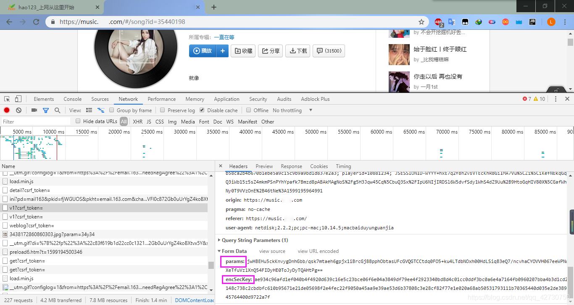This screenshot has height=305, width=574.
Task: Open the orange L profile avatar
Action: pos(551,22)
